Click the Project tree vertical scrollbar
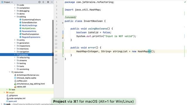 pyautogui.click(x=53, y=52)
